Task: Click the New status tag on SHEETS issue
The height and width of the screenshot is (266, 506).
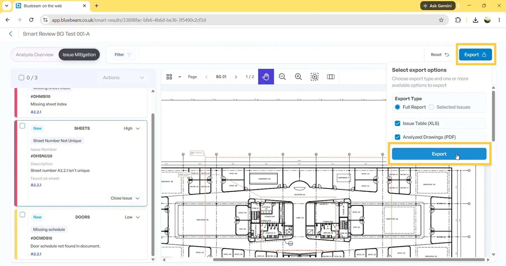Action: pos(37,128)
